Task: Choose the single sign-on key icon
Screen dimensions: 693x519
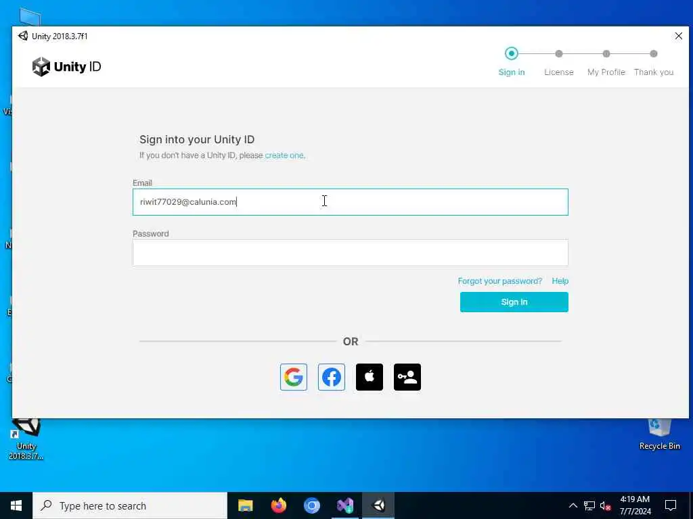Action: (x=407, y=377)
